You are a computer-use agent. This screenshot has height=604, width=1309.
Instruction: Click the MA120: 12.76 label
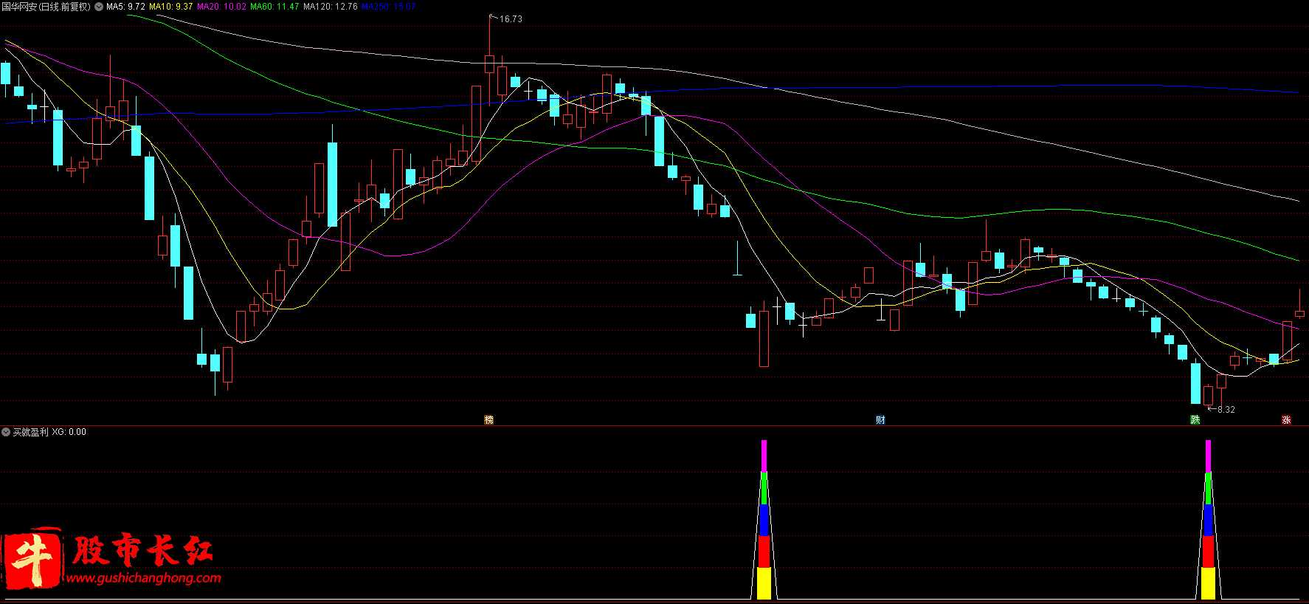pyautogui.click(x=331, y=7)
